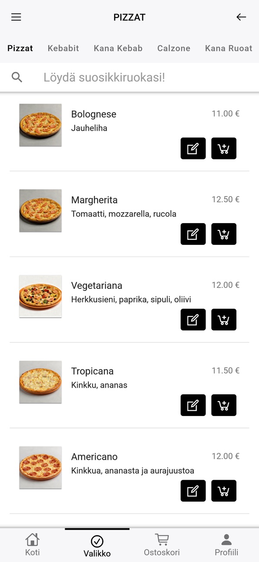Customize the Vegetariana pizza with edit icon
Image resolution: width=259 pixels, height=562 pixels.
[x=193, y=320]
